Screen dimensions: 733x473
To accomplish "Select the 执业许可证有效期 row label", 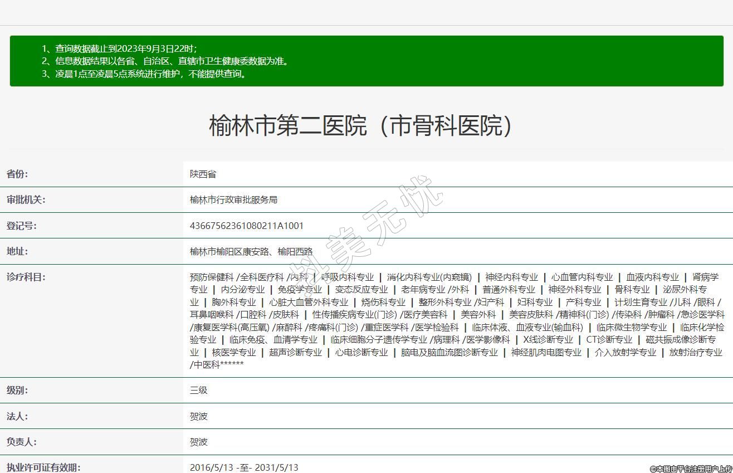I will pos(43,467).
